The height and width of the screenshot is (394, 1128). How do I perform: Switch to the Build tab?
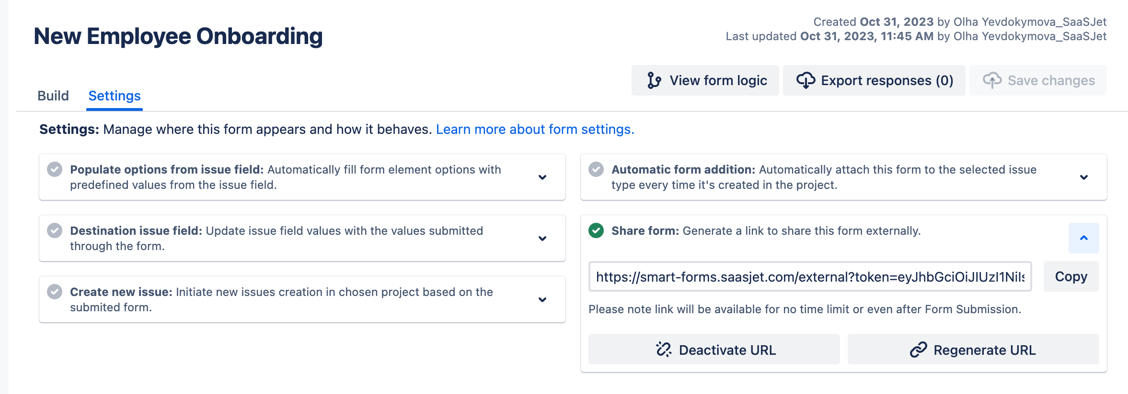[x=53, y=96]
